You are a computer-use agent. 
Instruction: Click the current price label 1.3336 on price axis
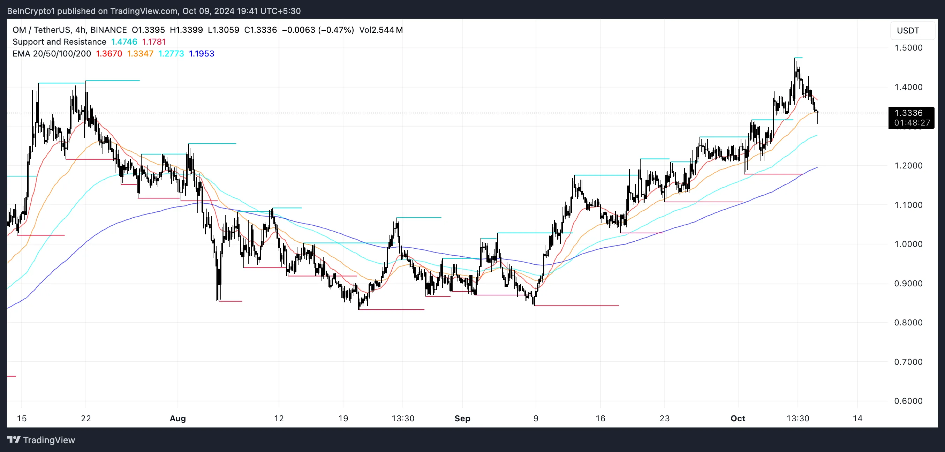(910, 113)
